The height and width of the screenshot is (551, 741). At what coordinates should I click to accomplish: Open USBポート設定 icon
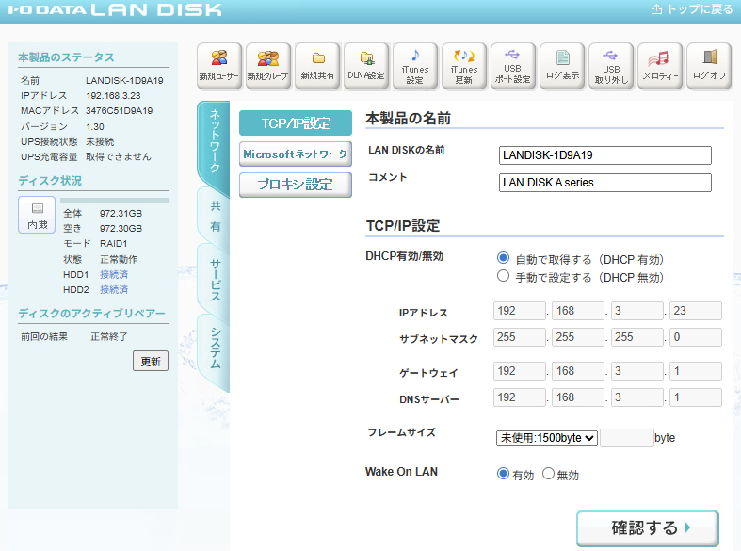pos(513,66)
